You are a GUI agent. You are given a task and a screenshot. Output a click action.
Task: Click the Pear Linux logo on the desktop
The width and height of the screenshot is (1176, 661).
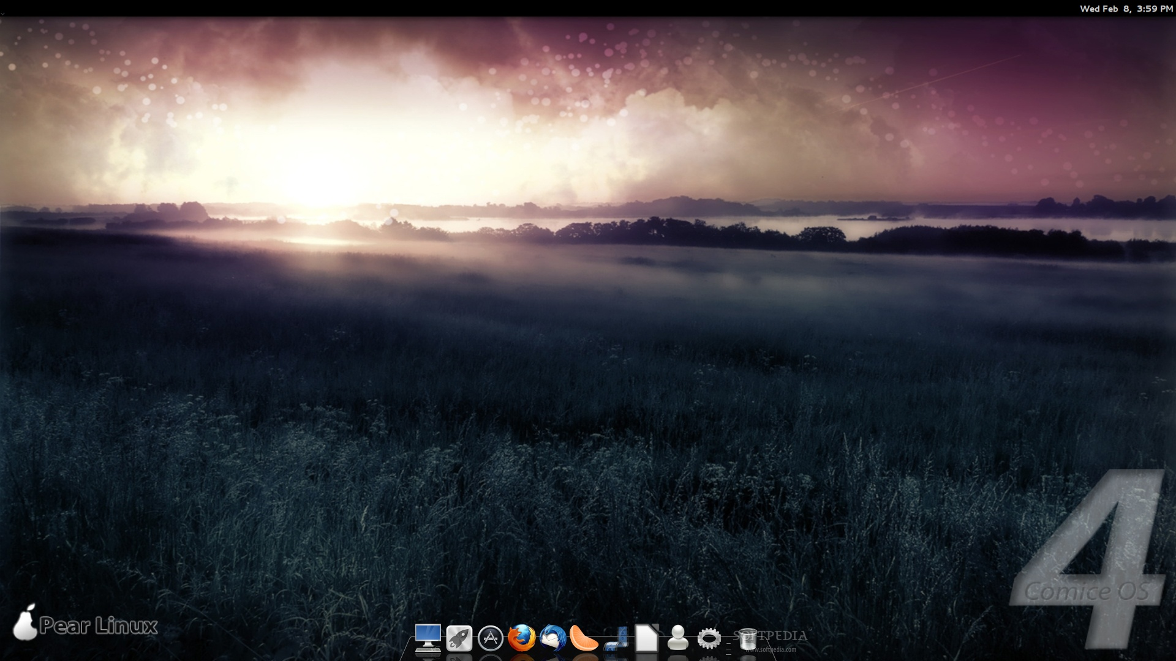(x=98, y=626)
